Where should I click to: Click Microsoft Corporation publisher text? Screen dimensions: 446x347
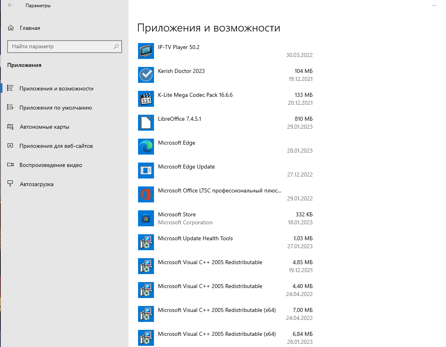(185, 222)
